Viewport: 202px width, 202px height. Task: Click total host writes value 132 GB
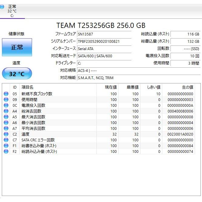pyautogui.click(x=186, y=41)
